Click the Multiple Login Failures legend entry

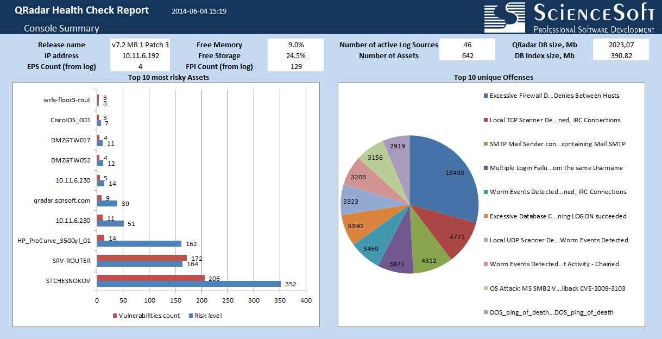pyautogui.click(x=553, y=168)
